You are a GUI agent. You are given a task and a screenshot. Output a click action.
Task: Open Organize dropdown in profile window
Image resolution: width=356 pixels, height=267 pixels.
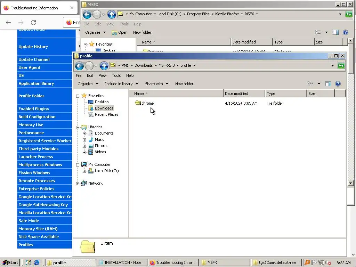(88, 84)
